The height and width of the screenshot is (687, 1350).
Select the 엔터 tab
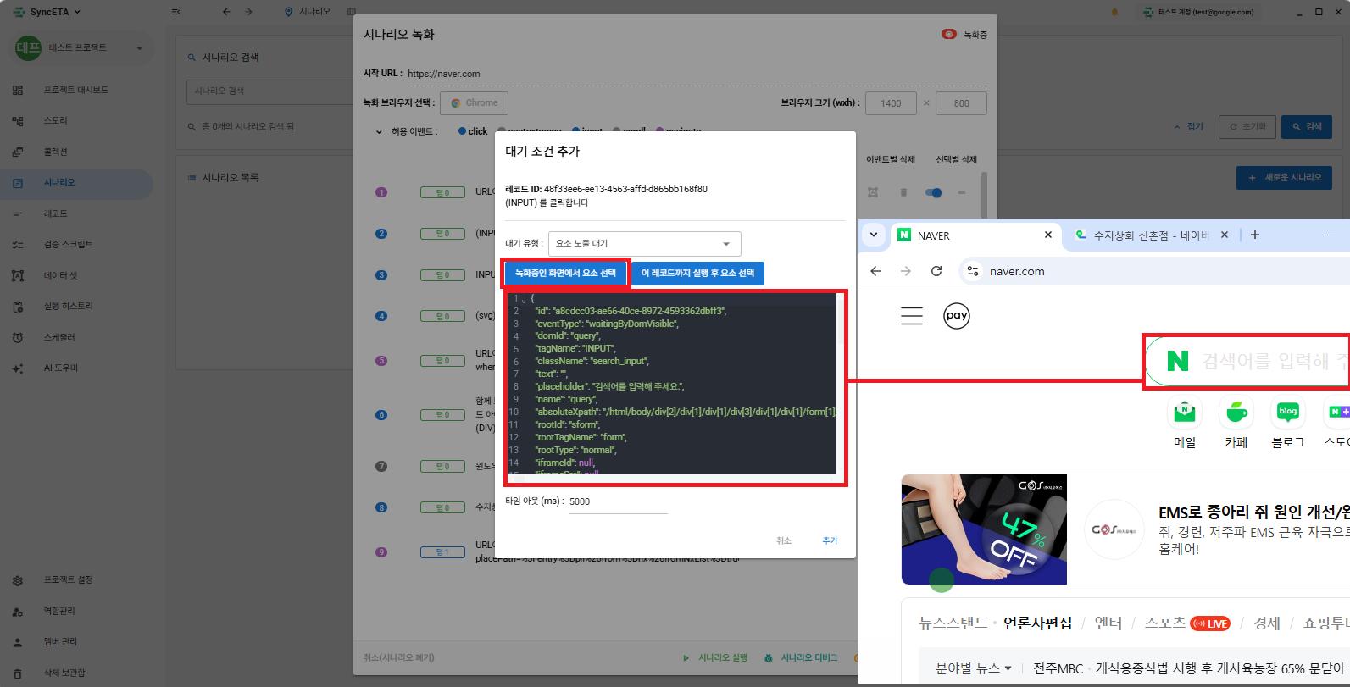coord(1108,623)
